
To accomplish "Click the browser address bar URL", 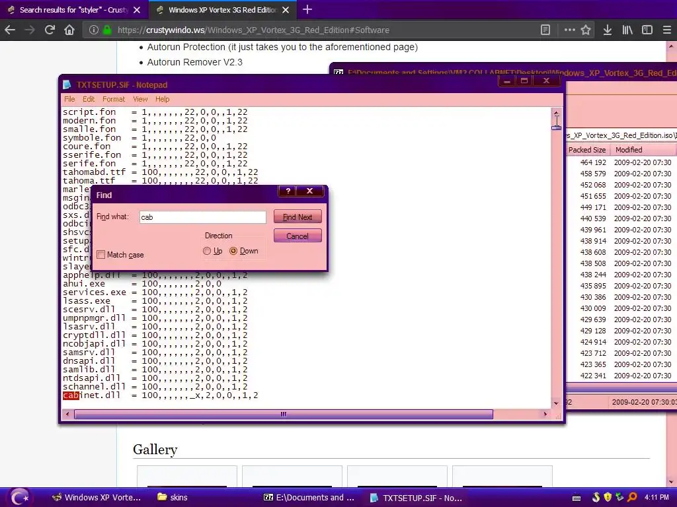I will coord(253,30).
